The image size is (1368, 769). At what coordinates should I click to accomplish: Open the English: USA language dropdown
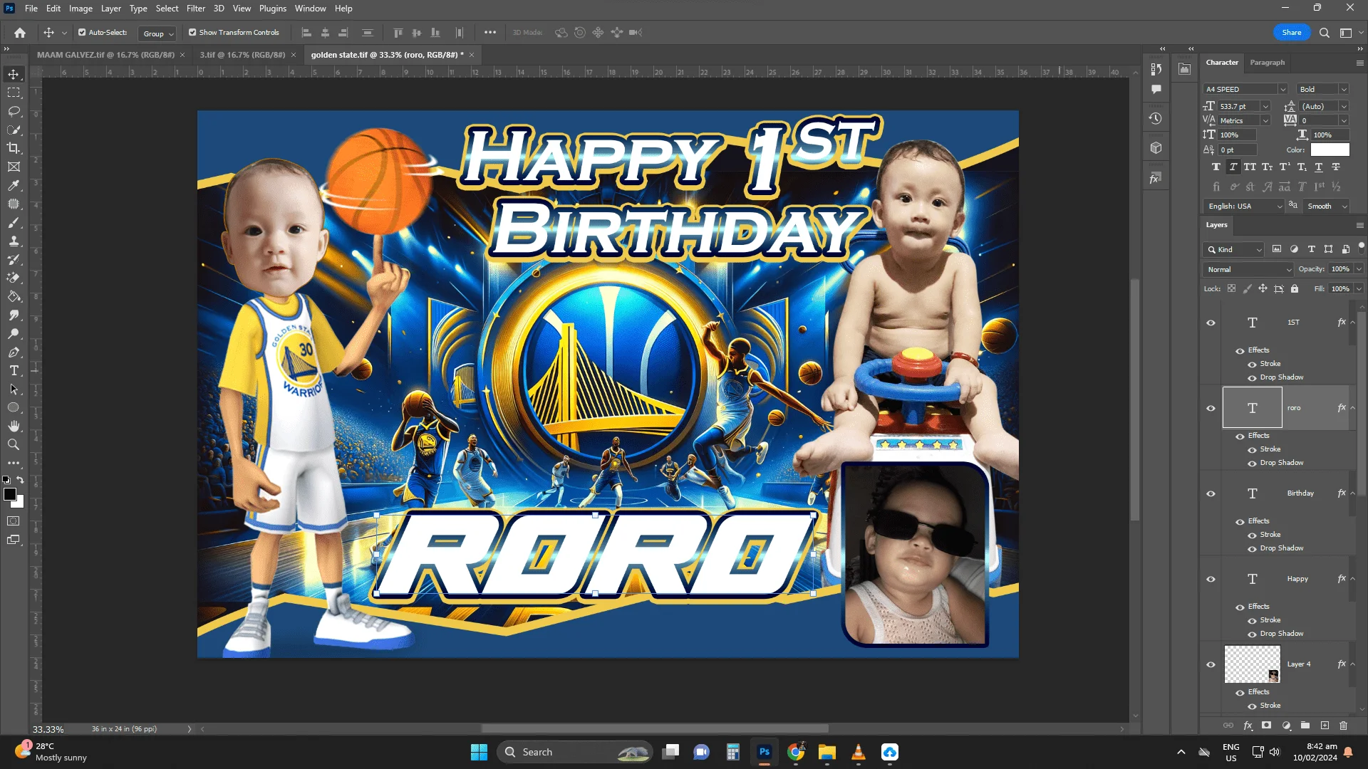(x=1243, y=206)
